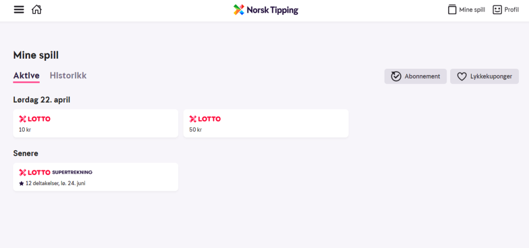Click the Mine spill text in header

tap(472, 10)
